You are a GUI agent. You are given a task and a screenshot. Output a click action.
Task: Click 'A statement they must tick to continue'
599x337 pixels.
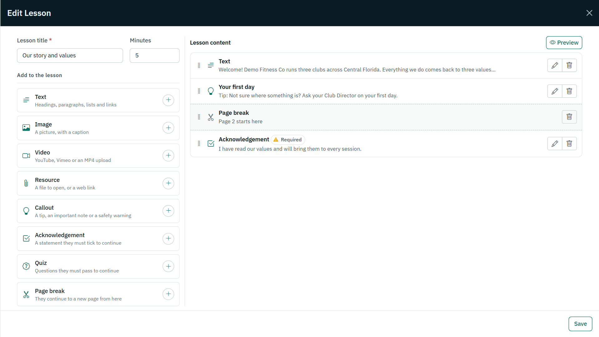(78, 243)
